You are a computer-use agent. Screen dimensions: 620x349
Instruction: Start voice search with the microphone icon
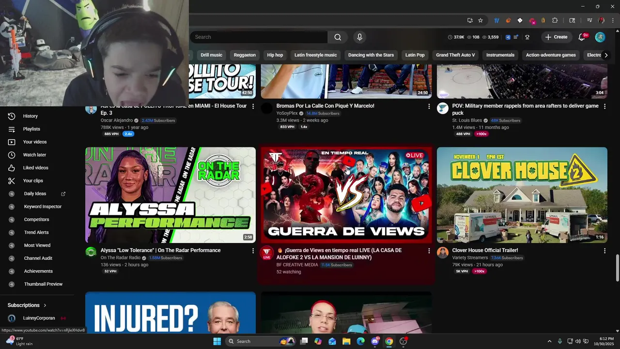pos(359,37)
